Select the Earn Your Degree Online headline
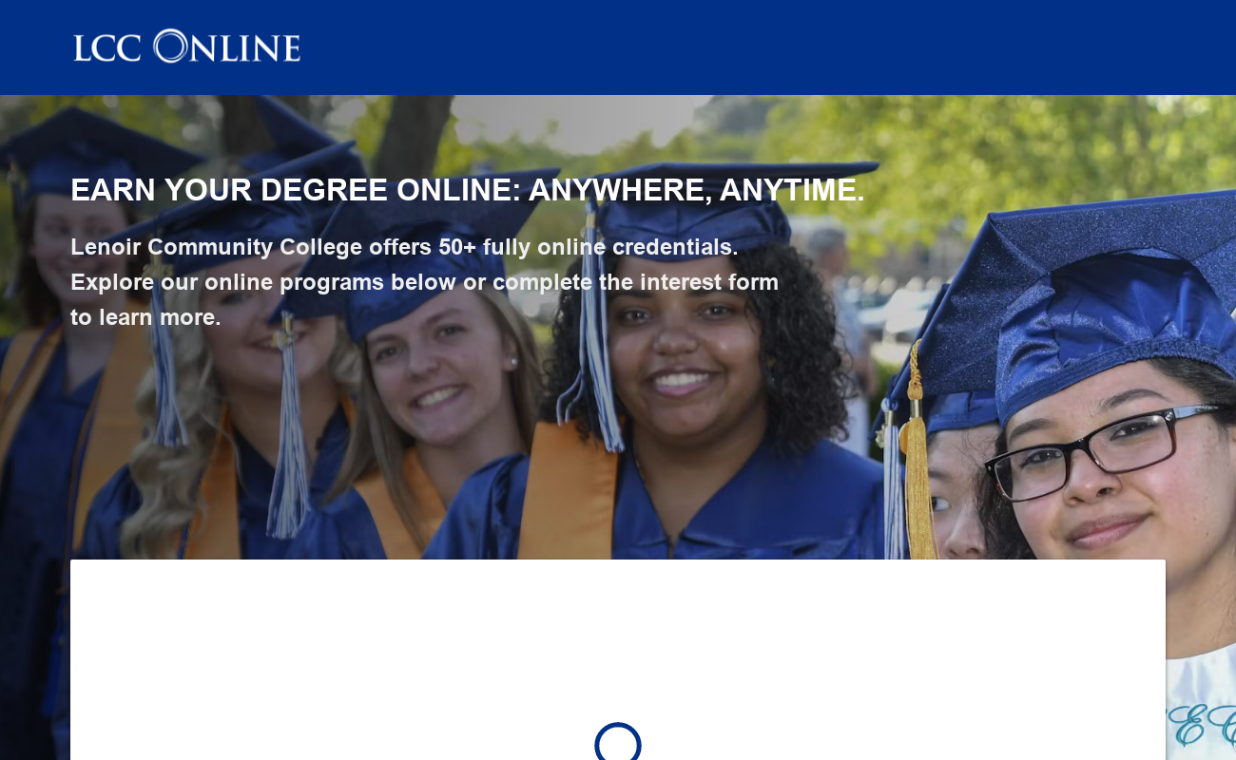1236x760 pixels. (468, 190)
